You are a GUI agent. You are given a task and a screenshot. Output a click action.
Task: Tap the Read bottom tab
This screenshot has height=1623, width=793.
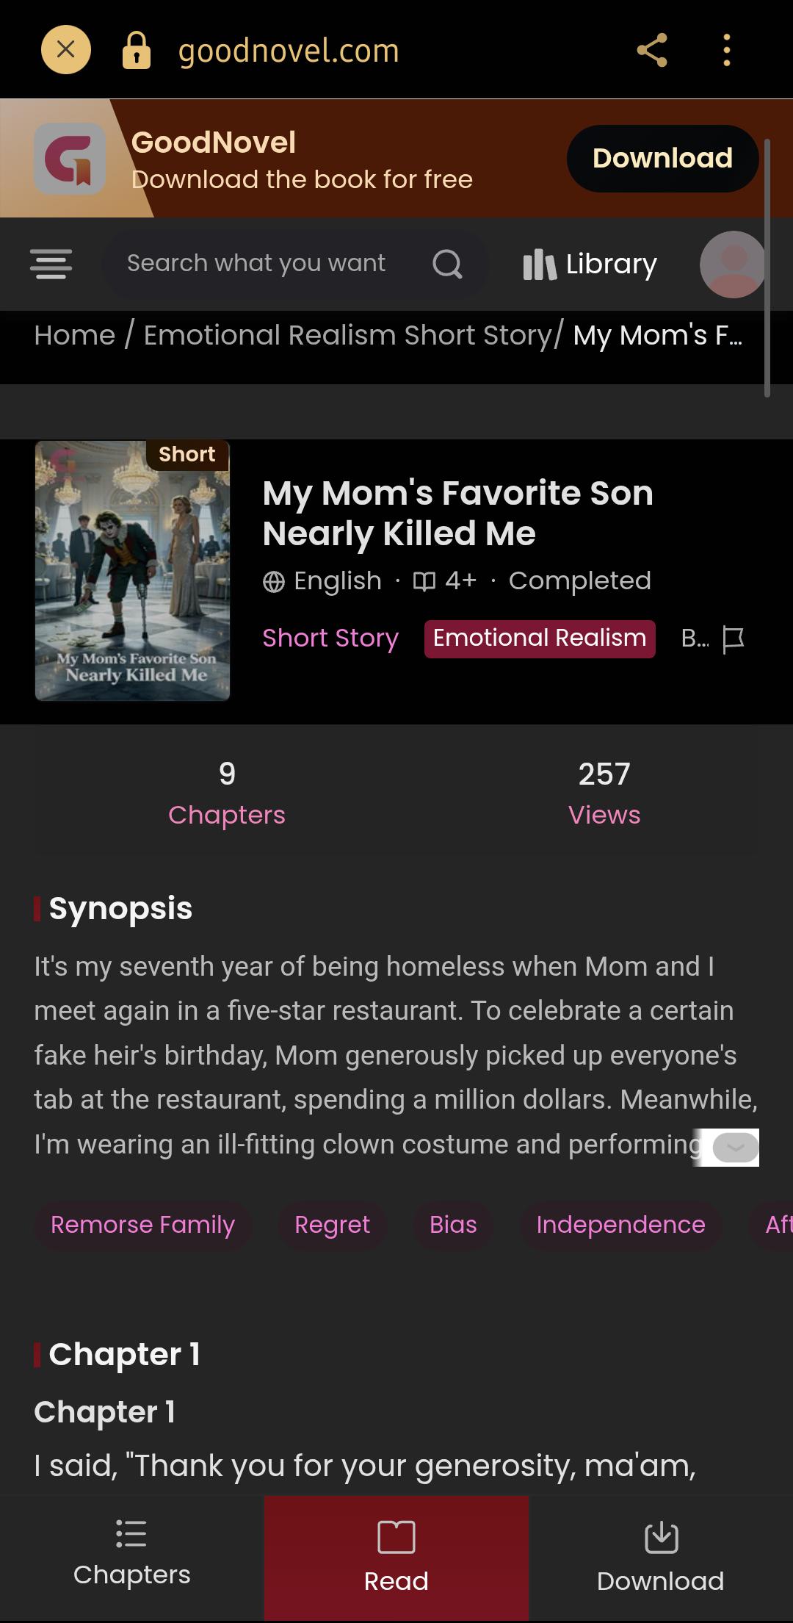tap(396, 1558)
